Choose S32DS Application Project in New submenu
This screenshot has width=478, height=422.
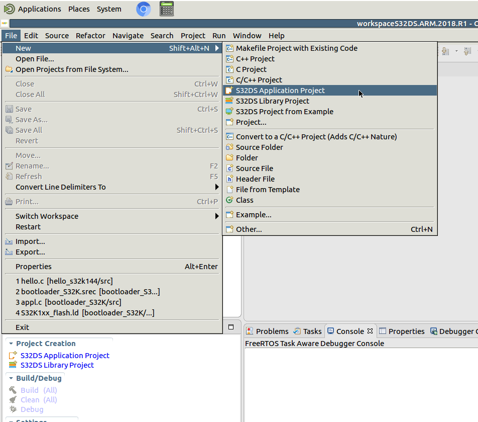[x=330, y=91]
